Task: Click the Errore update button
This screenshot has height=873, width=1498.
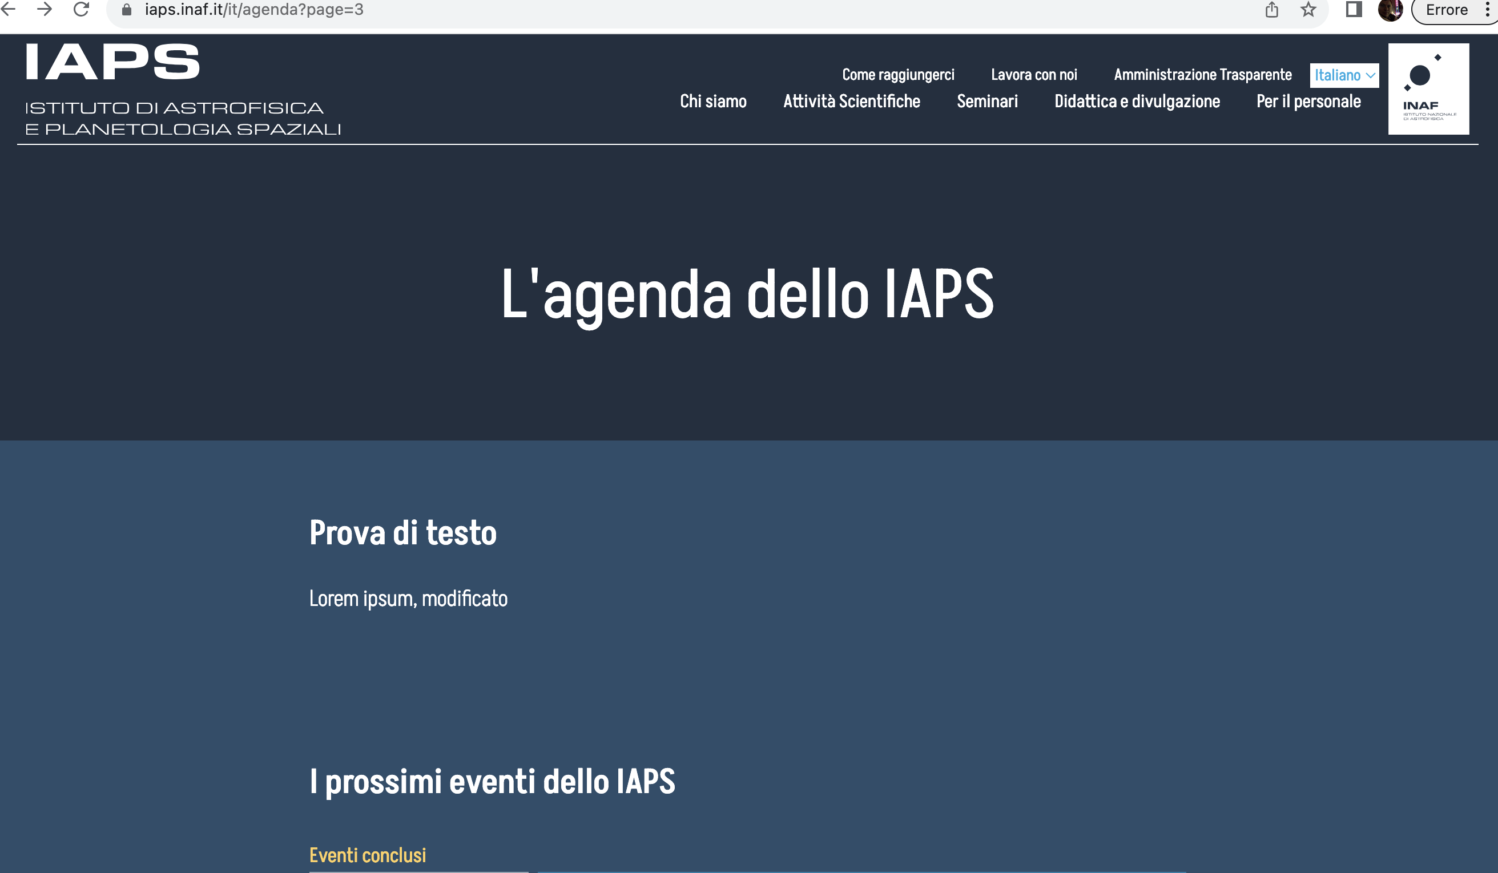Action: (x=1446, y=10)
